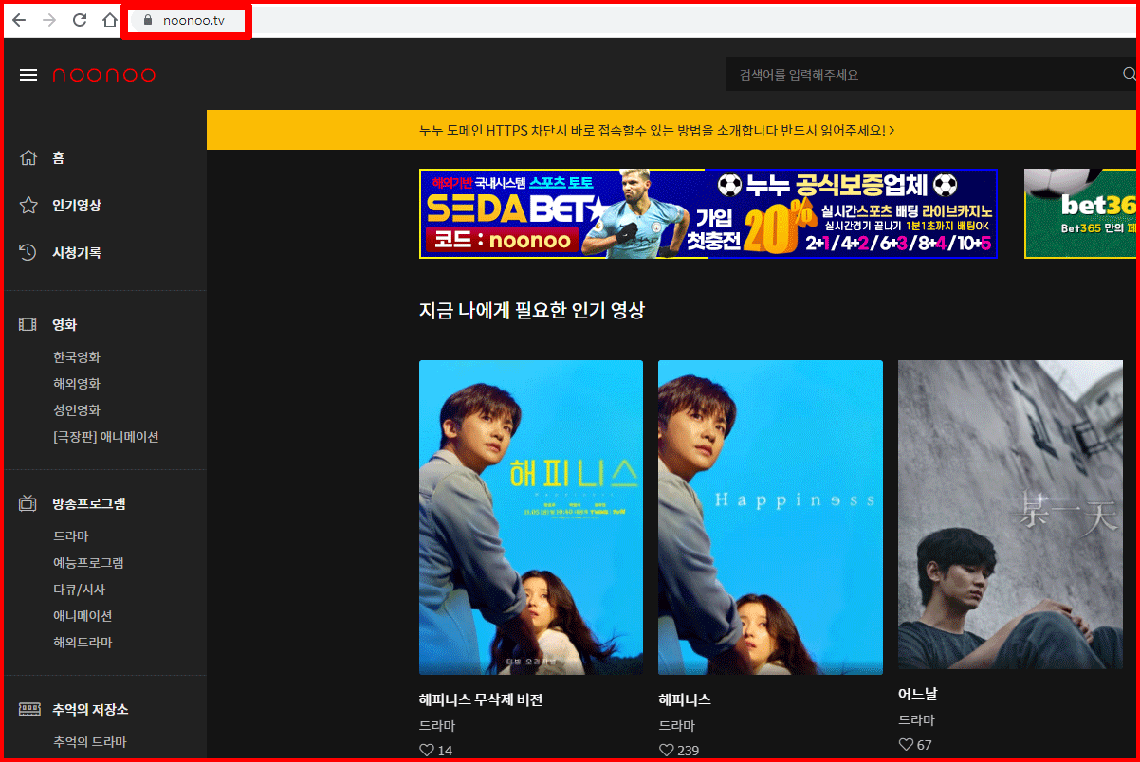Open 다큐/시사
Screen dimensions: 1140x762
pyautogui.click(x=79, y=590)
